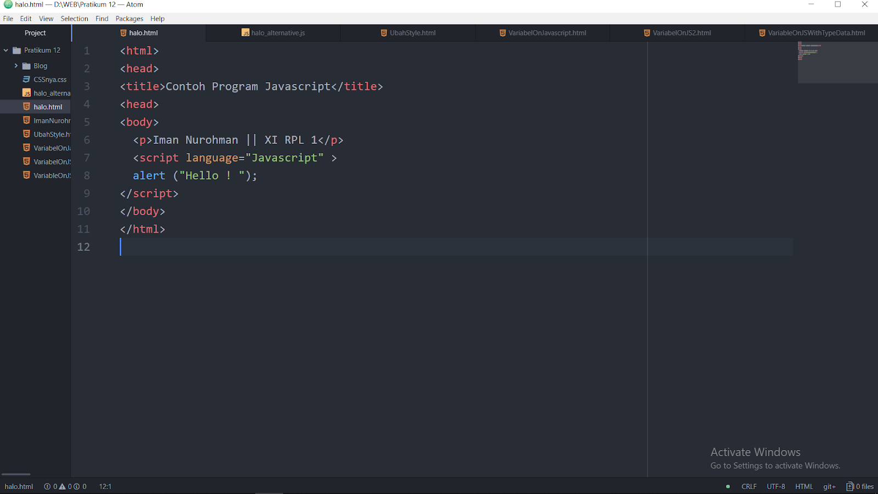The height and width of the screenshot is (494, 878).
Task: Click the warning triangle icon in status bar
Action: pos(63,486)
